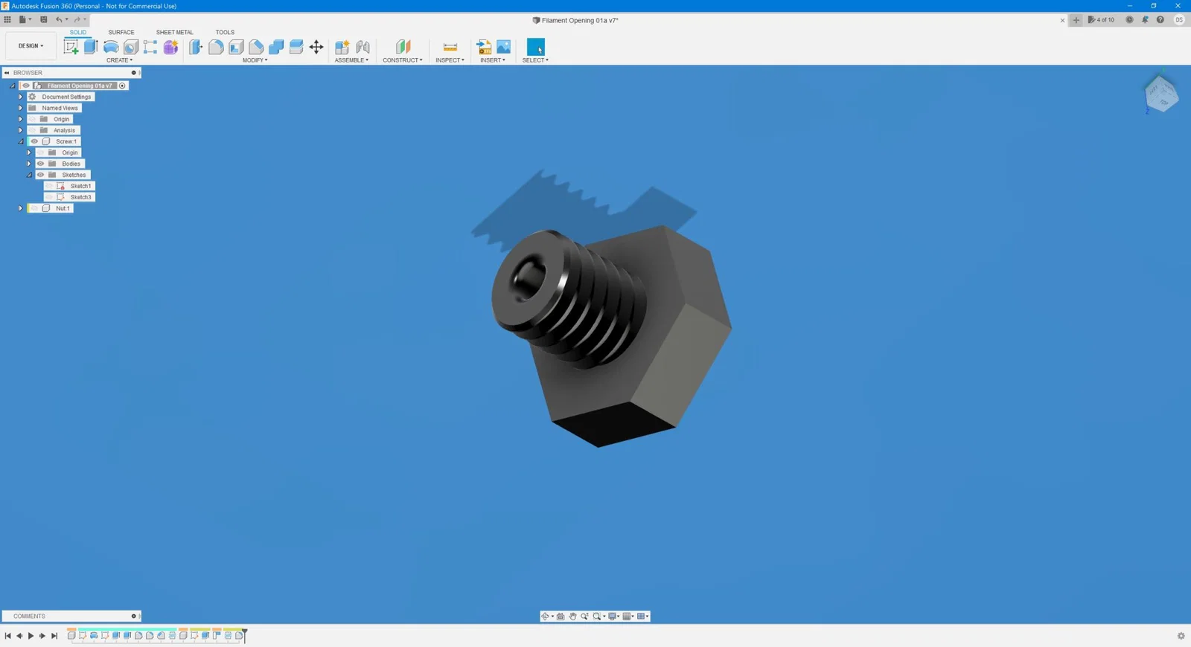This screenshot has height=647, width=1191.
Task: Open the Joint tool
Action: (363, 47)
